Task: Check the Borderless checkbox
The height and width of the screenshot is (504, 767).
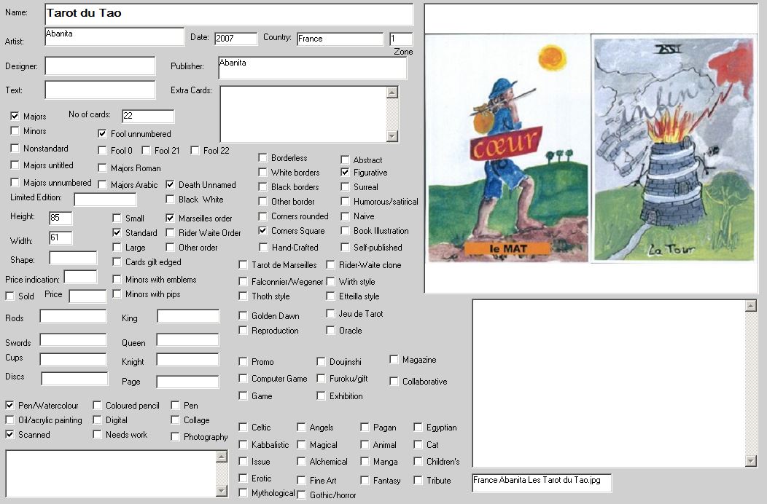Action: pos(263,158)
